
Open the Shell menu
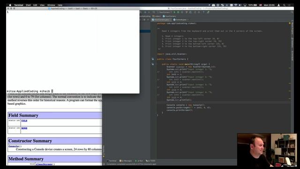click(28, 5)
